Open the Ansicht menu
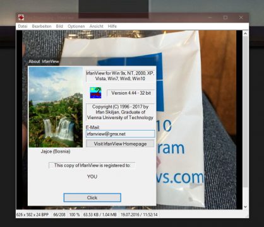Screen dimensions: 264x227 tap(96, 26)
